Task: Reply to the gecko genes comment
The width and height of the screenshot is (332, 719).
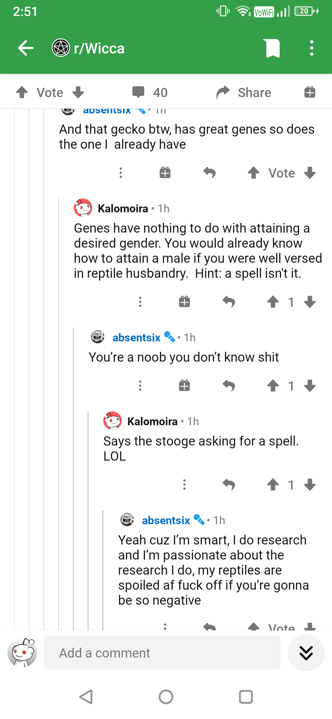Action: coord(210,173)
